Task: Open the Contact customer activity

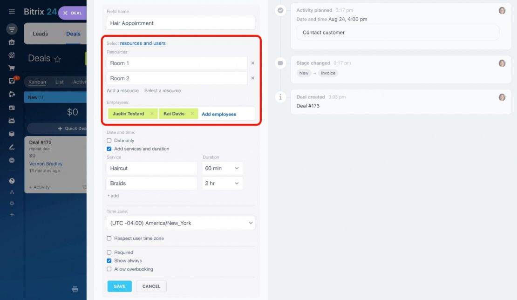Action: click(x=398, y=32)
